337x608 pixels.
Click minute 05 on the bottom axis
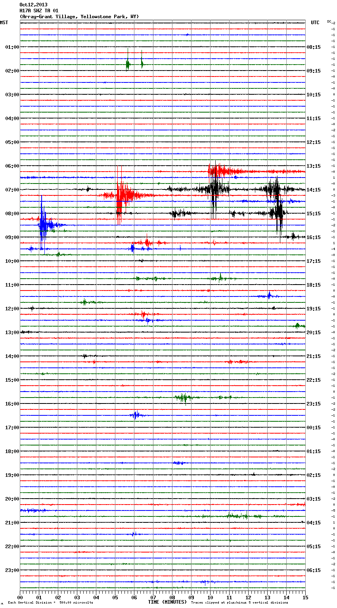(115, 597)
